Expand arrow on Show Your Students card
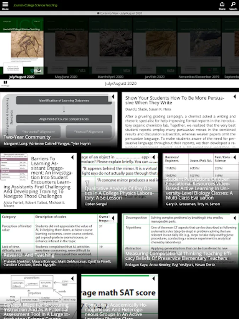The width and height of the screenshot is (239, 319). click(x=235, y=96)
